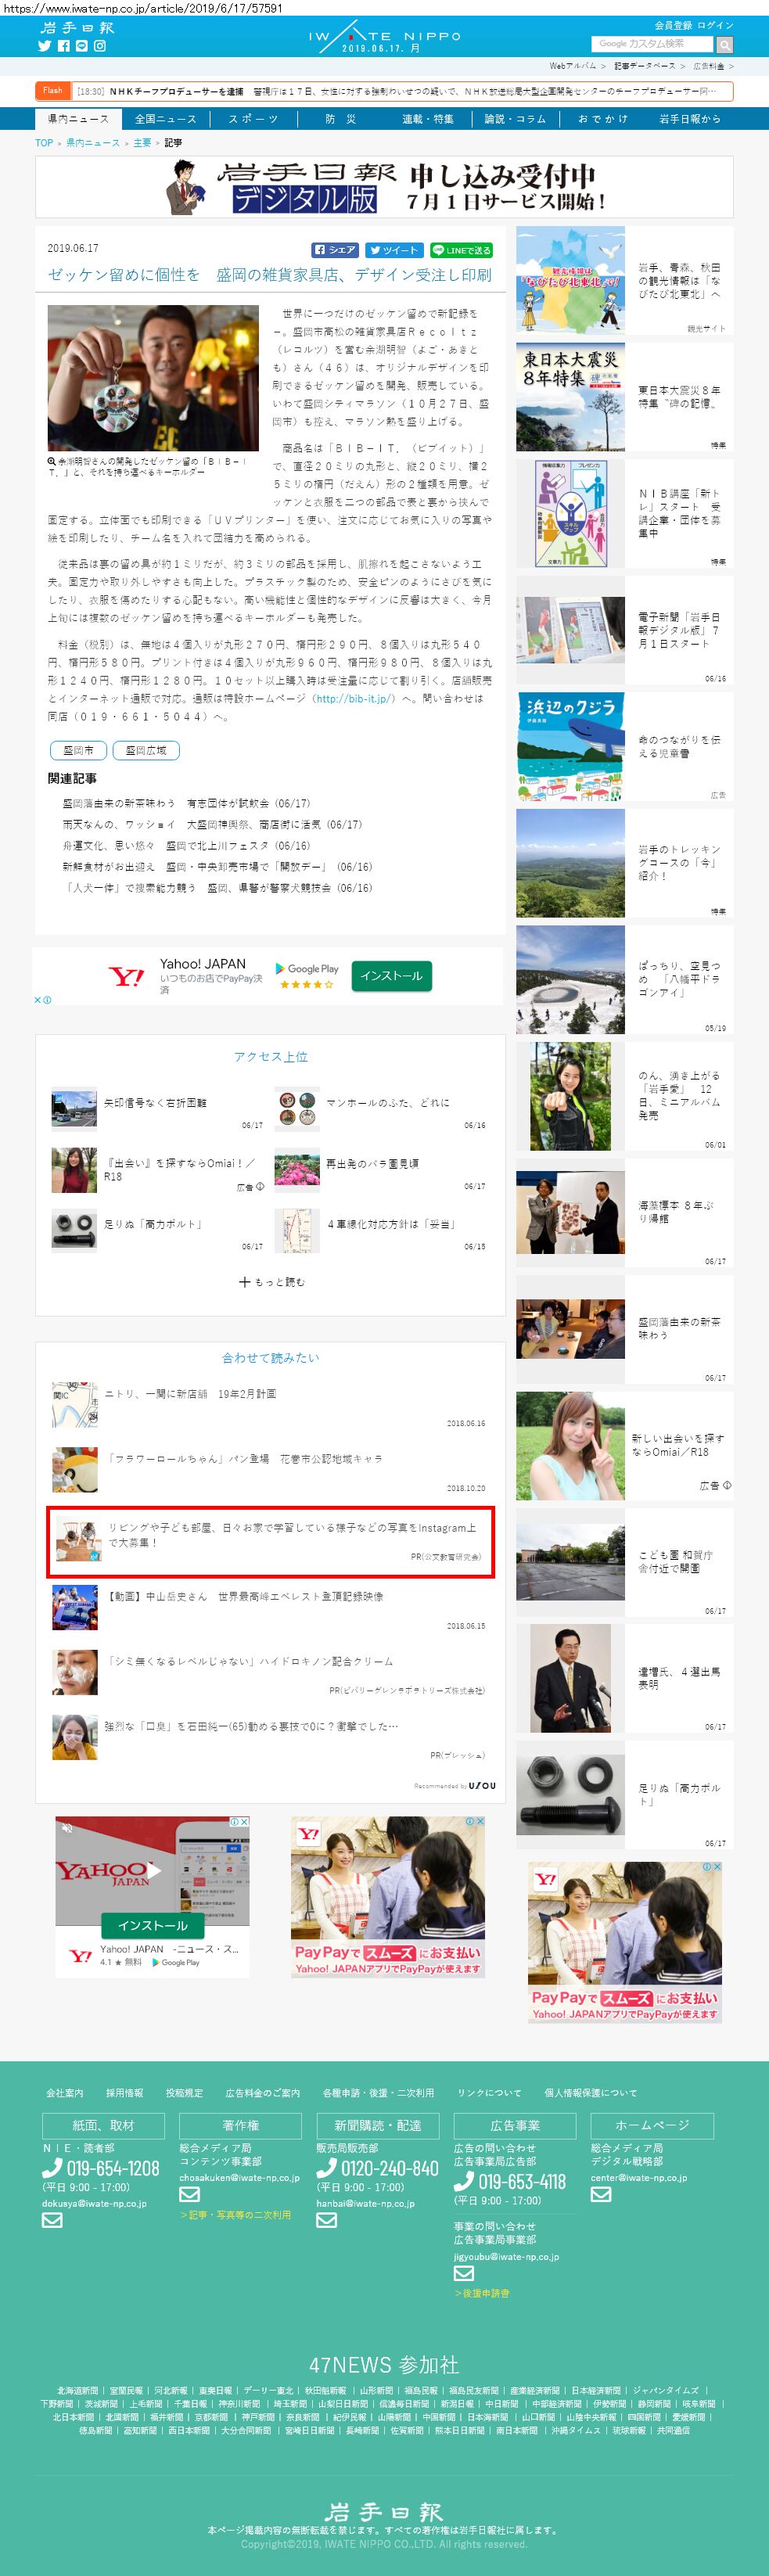Share the article with the Facebook シェア button
769x2576 pixels.
tap(335, 250)
